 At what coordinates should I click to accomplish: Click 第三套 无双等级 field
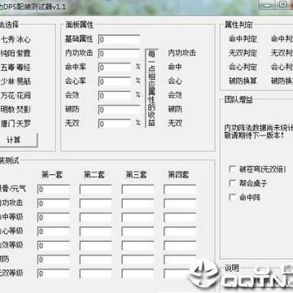[x=138, y=273]
